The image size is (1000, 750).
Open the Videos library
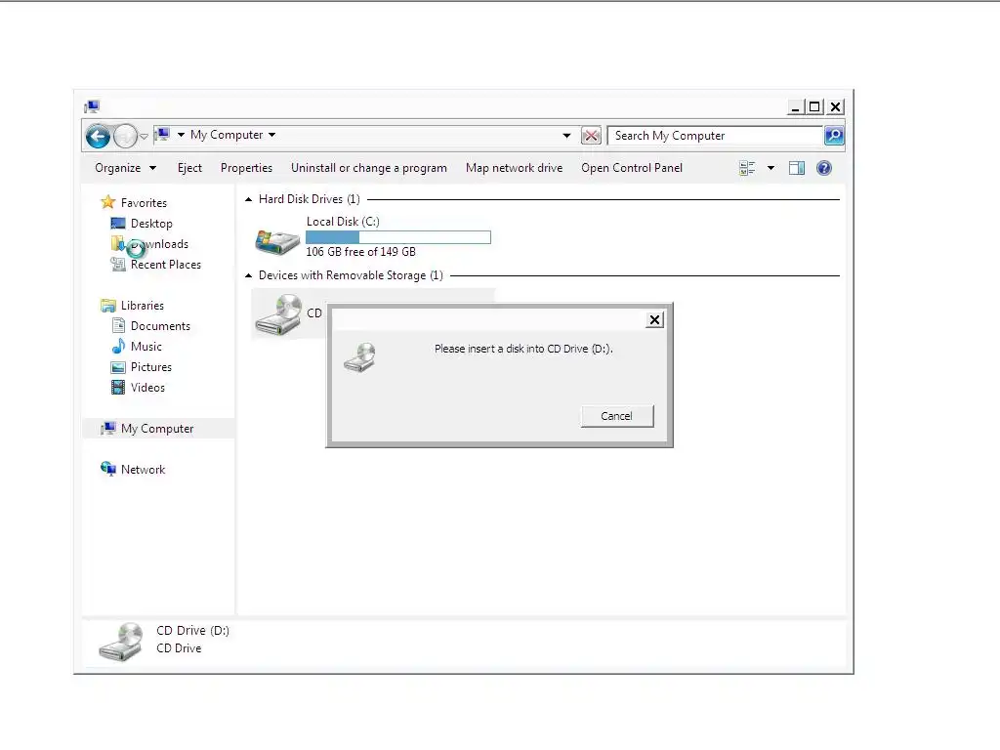[147, 387]
